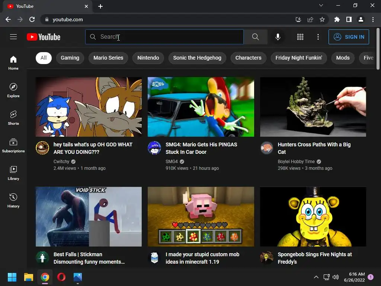Open Sonic and Tails video thumbnail

coord(89,107)
